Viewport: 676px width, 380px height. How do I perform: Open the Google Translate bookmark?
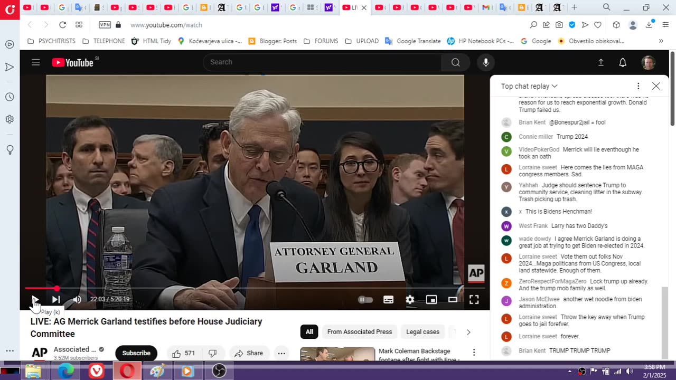[413, 41]
